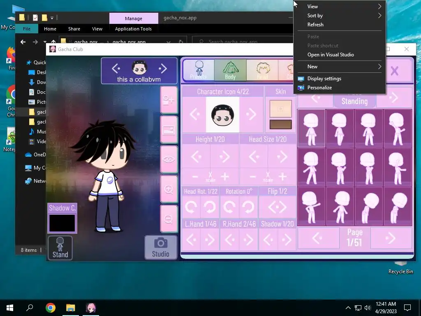Rotate head counterclockwise under Head Rot.

coord(192,207)
